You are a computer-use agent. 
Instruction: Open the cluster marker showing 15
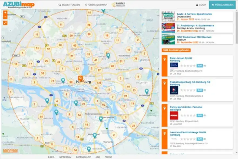pos(88,54)
